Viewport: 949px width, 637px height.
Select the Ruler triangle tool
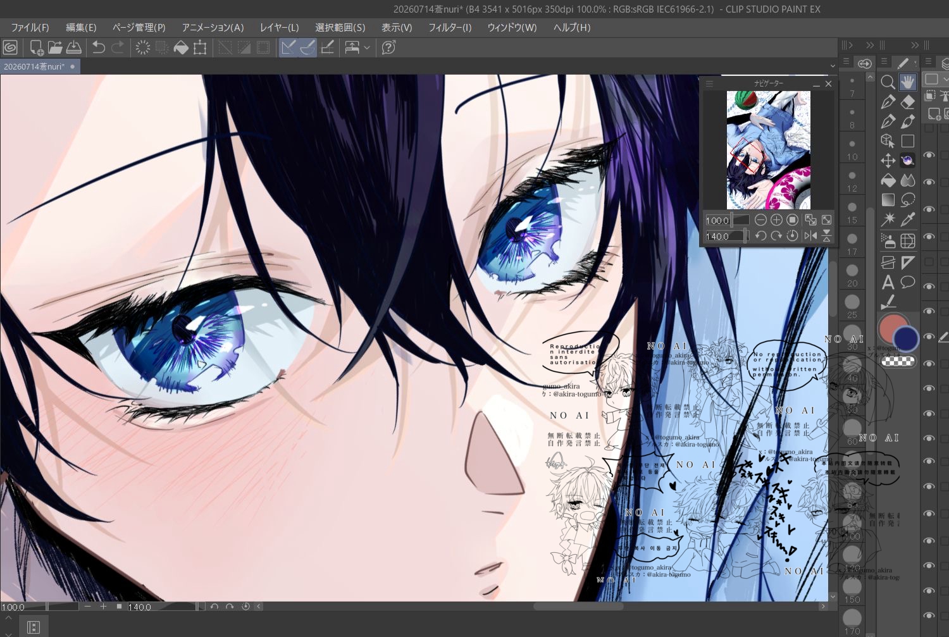pyautogui.click(x=908, y=262)
